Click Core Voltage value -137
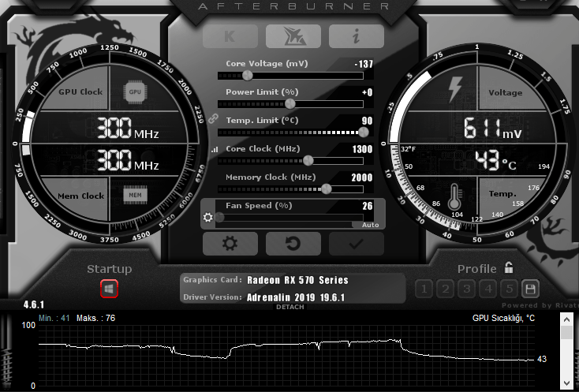Viewport: 579px width, 392px height. [364, 64]
